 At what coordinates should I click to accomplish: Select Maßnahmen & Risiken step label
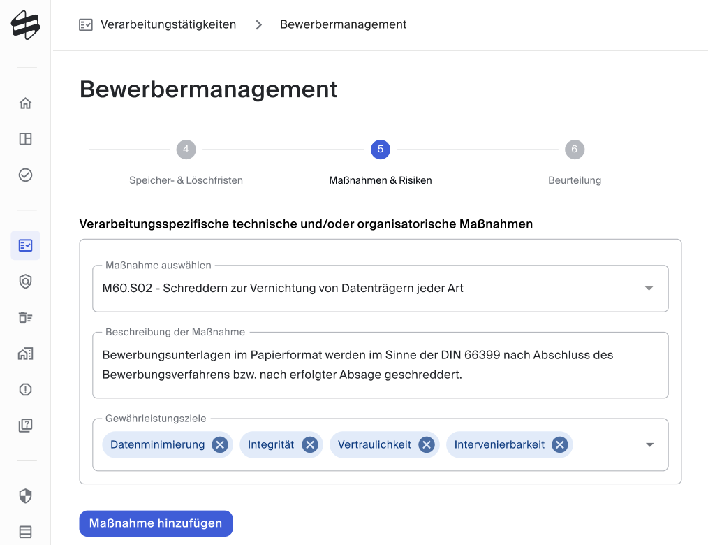point(381,180)
